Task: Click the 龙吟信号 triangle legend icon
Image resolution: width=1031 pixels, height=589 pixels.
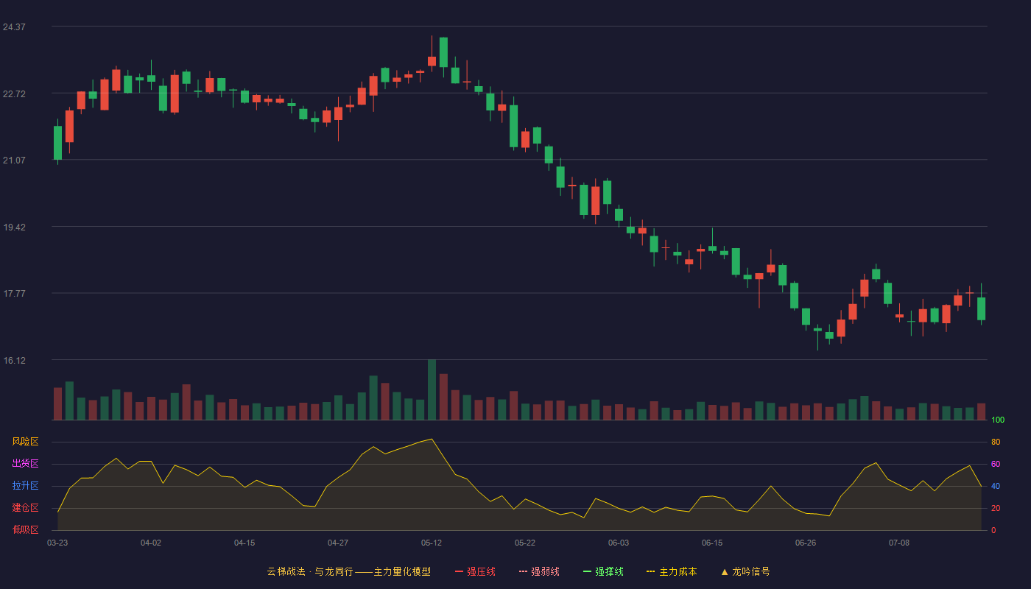Action: 725,571
